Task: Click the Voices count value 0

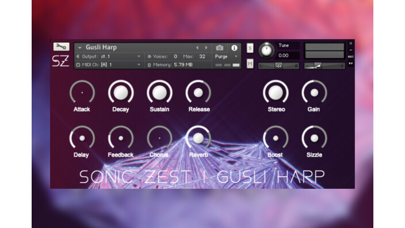Action: (175, 56)
